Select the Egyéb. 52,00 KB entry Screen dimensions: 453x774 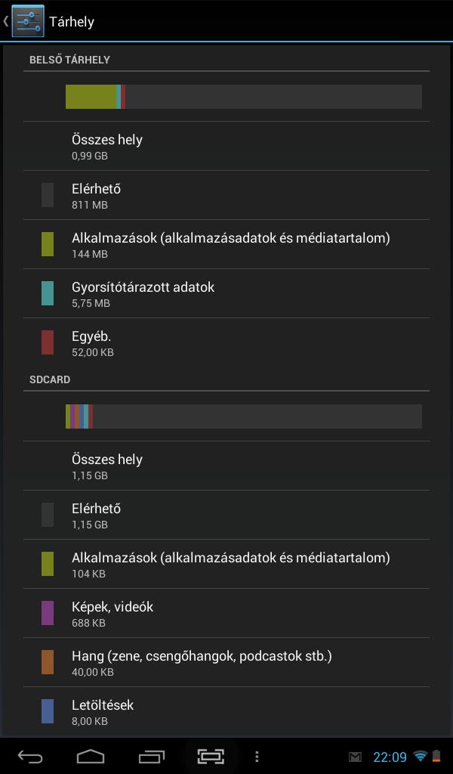(x=226, y=342)
